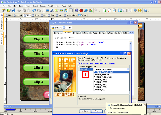The image size is (161, 115).
Task: Open the Channel dropdown arrow
Action: click(x=128, y=69)
